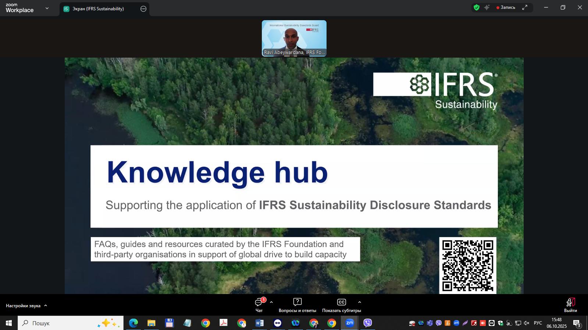
Task: Open Webex from the system tray
Action: tap(421, 323)
